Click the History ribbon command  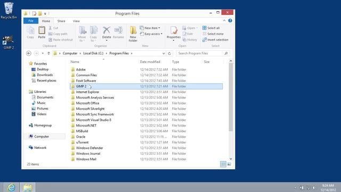[190, 40]
